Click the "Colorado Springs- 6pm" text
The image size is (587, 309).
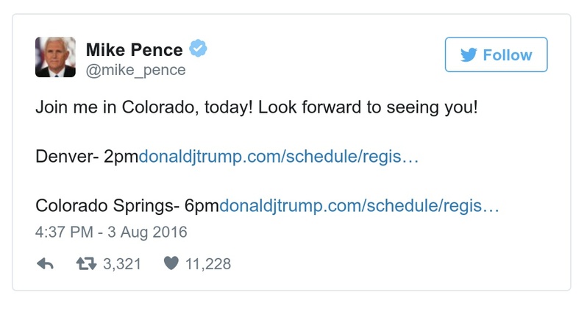127,205
